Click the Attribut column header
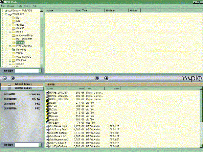 (x=135, y=10)
